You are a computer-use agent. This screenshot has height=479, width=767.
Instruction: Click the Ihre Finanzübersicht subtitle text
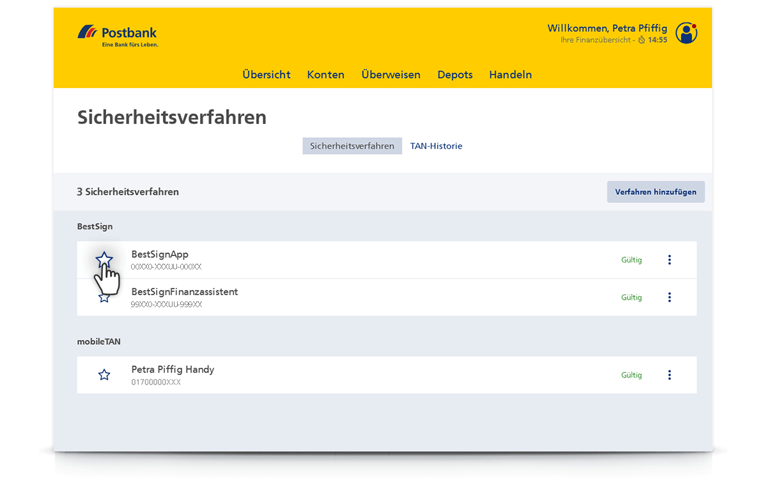point(595,40)
